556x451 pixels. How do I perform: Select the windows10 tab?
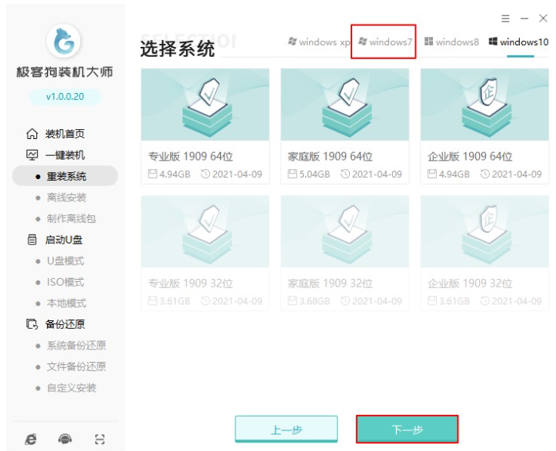click(519, 41)
